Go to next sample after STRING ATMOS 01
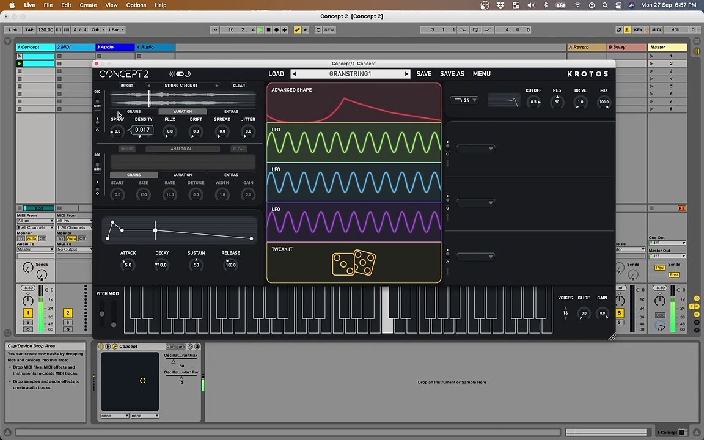 217,86
